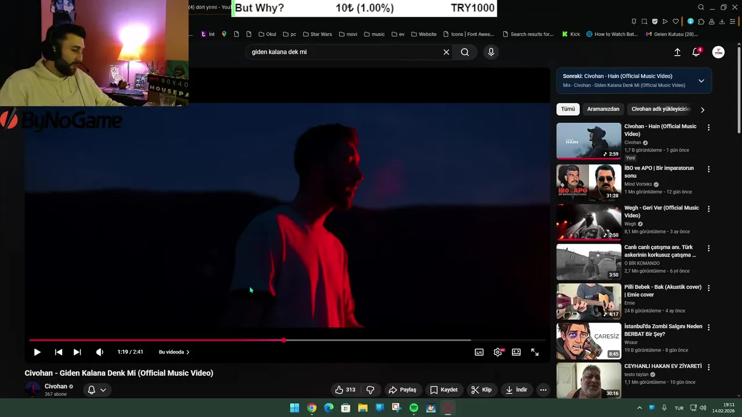Clear the YouTube search text
Screen dimensions: 742x417
(x=446, y=52)
